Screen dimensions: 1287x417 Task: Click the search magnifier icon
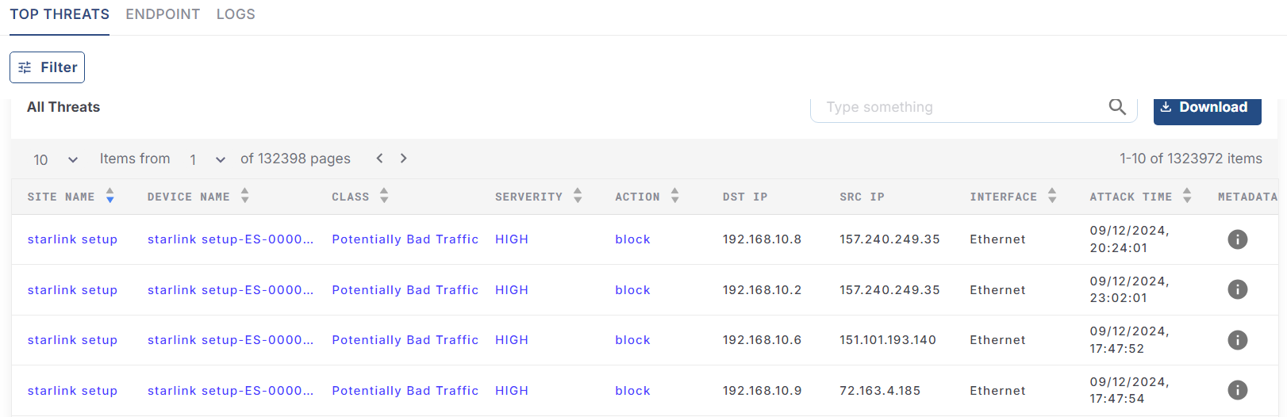point(1117,107)
